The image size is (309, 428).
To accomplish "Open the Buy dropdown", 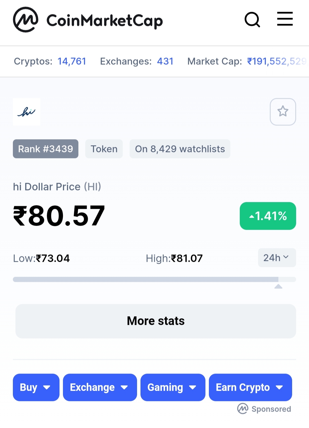I will coord(36,387).
